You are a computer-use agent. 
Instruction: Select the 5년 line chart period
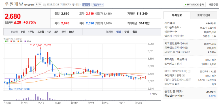click(x=63, y=32)
